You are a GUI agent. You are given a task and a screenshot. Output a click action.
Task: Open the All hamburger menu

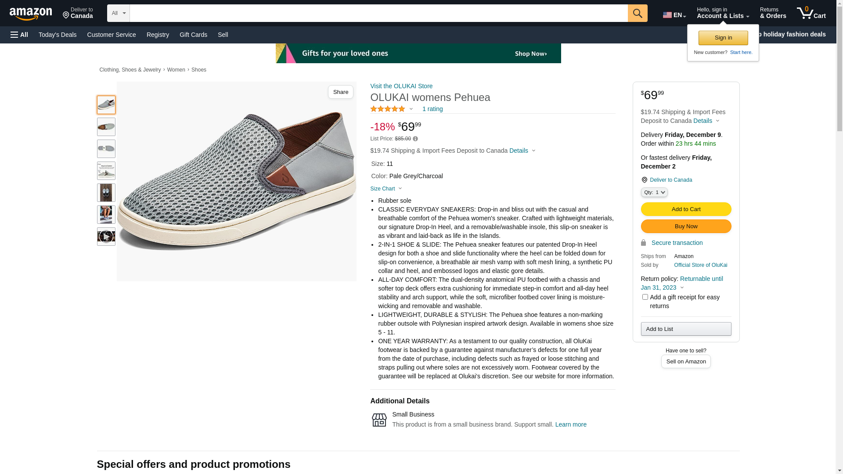click(x=19, y=35)
